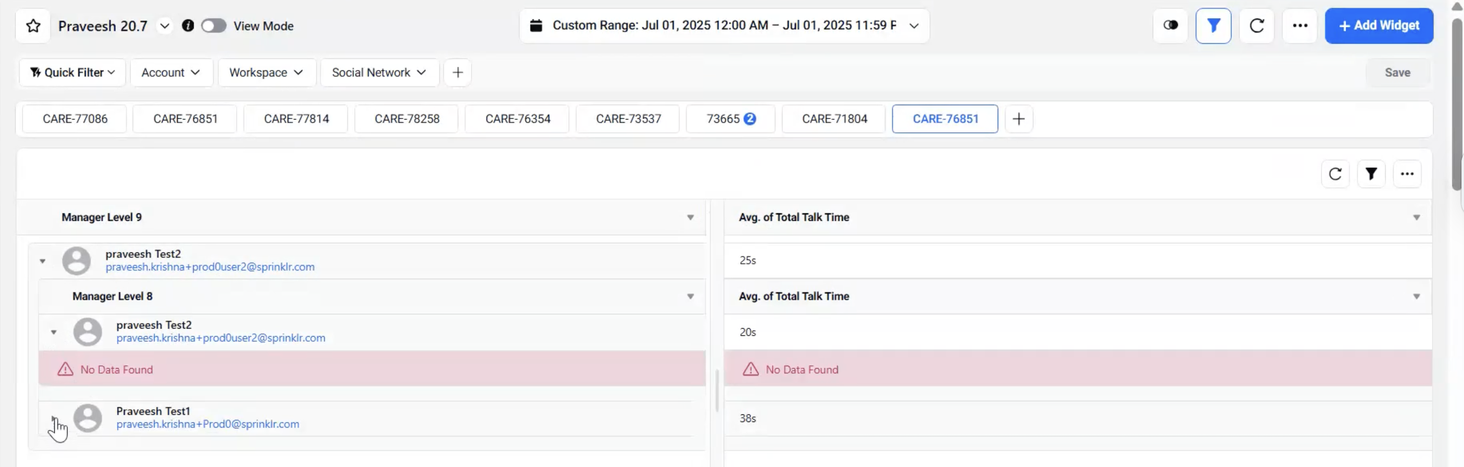Click the 25s talk time value

click(x=747, y=260)
